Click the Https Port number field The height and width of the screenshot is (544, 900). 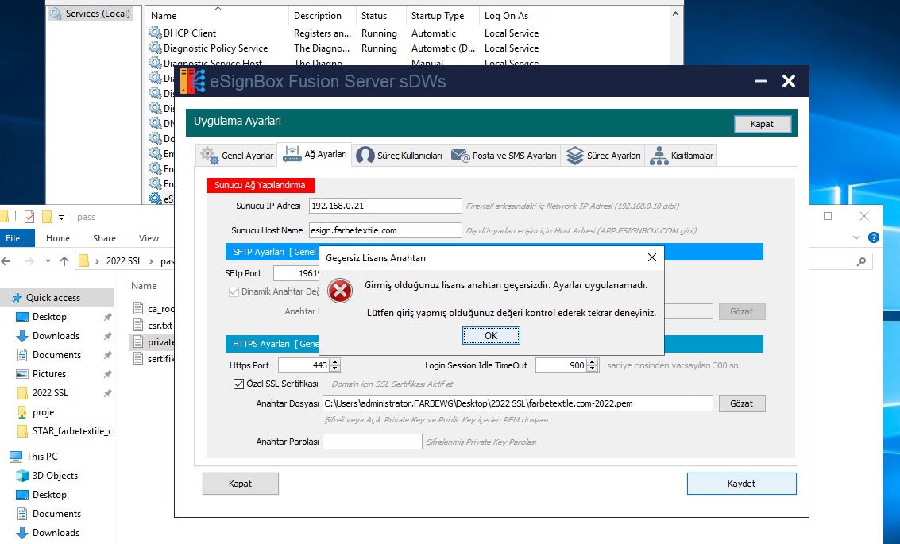click(304, 365)
